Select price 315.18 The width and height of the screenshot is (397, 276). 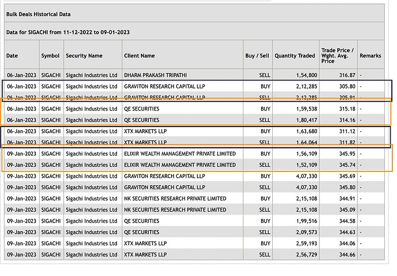tap(347, 109)
